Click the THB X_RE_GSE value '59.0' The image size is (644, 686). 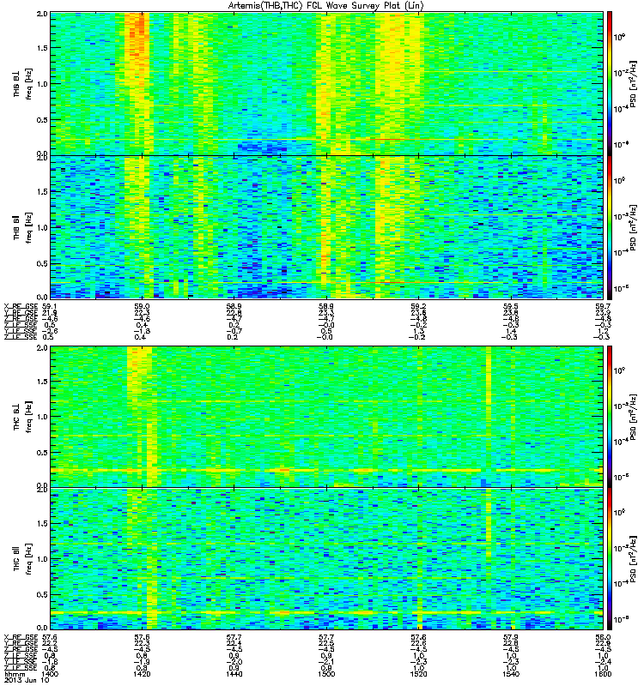pyautogui.click(x=142, y=306)
